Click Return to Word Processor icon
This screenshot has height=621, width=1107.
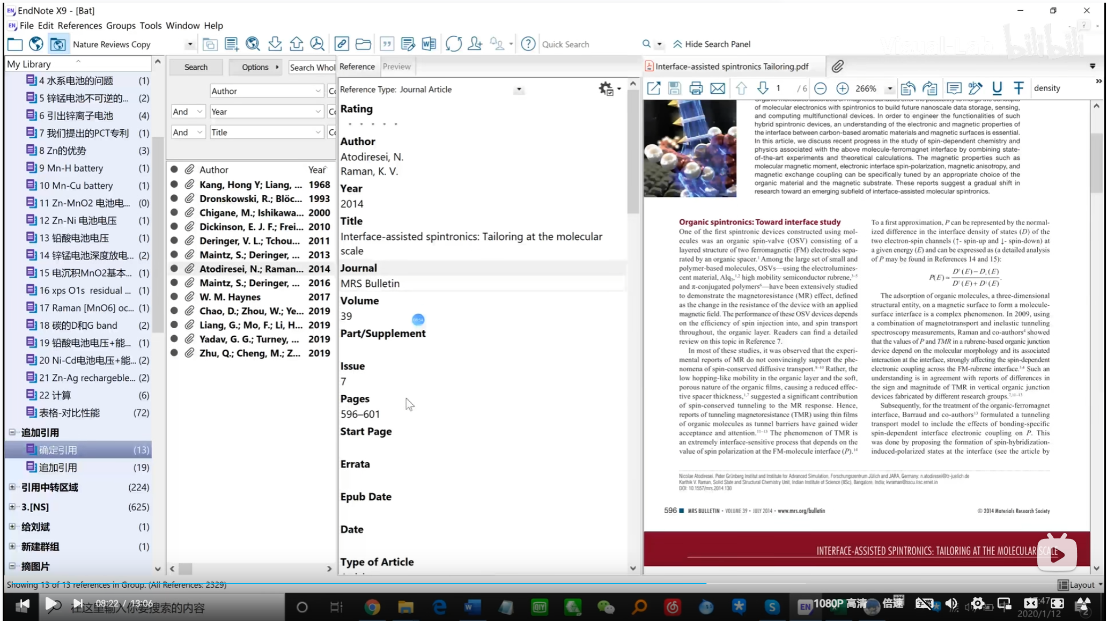(429, 44)
